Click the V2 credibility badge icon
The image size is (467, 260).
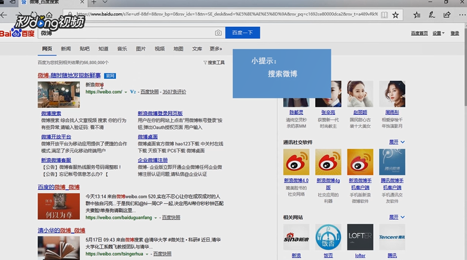point(133,91)
